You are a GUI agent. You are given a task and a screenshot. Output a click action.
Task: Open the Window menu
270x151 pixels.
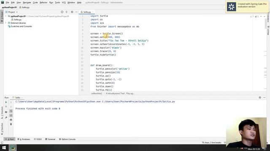coord(71,3)
